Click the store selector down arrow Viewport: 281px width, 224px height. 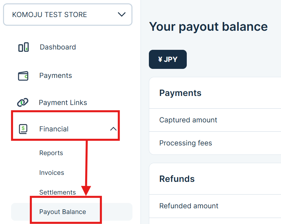tap(121, 14)
